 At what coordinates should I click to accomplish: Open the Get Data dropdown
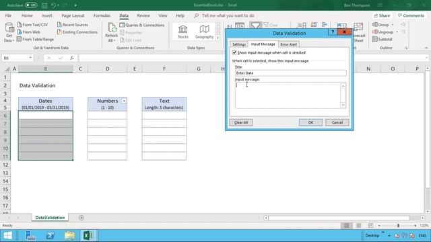pyautogui.click(x=9, y=32)
